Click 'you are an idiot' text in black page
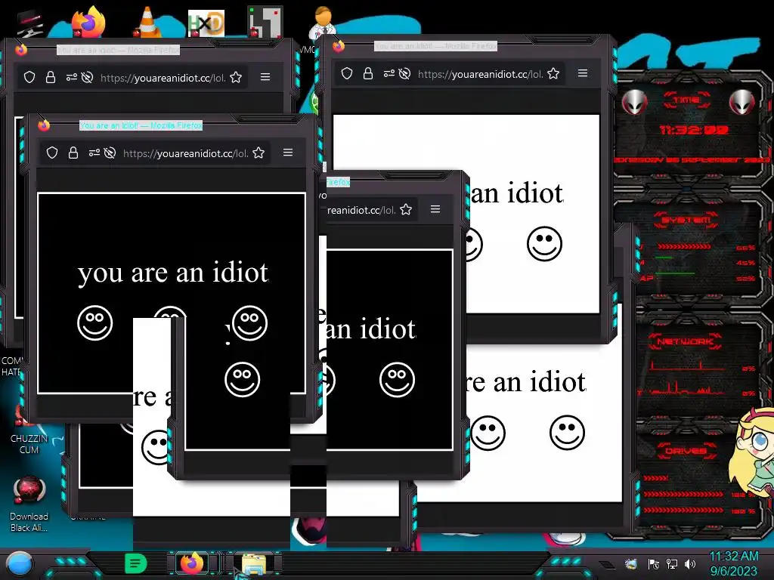 [x=173, y=273]
